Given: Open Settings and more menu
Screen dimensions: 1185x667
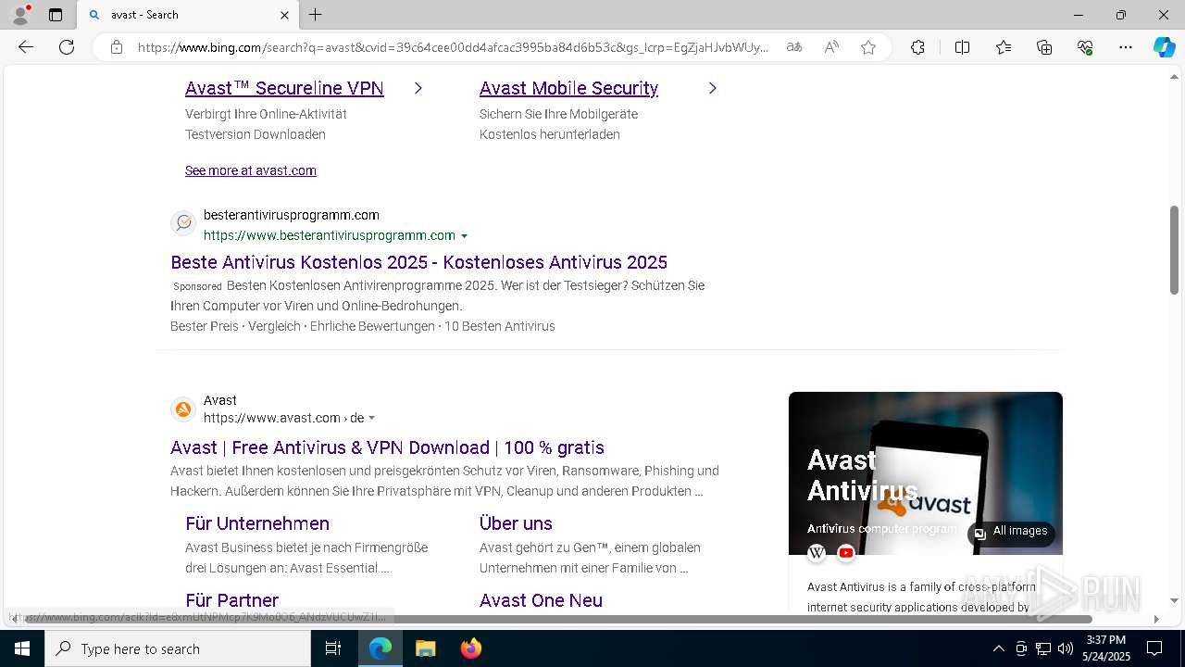Looking at the screenshot, I should (1126, 47).
